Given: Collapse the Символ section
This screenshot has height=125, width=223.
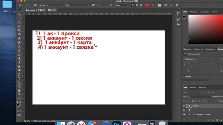Looking at the screenshot, I should click(183, 77).
